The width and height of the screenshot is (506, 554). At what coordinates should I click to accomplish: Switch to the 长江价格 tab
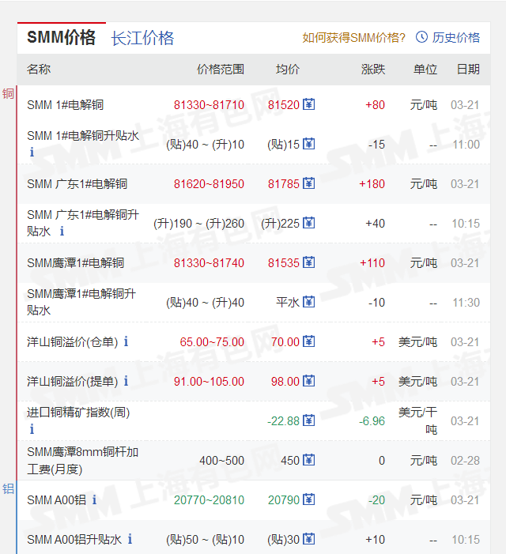point(142,38)
